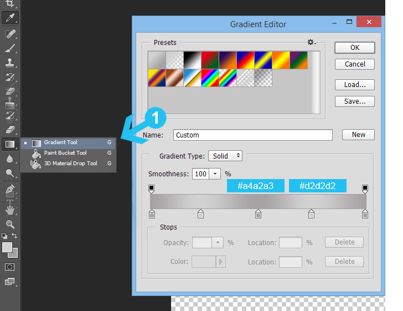Open the Presets gear options menu
Screen dimensions: 403x311
(311, 42)
